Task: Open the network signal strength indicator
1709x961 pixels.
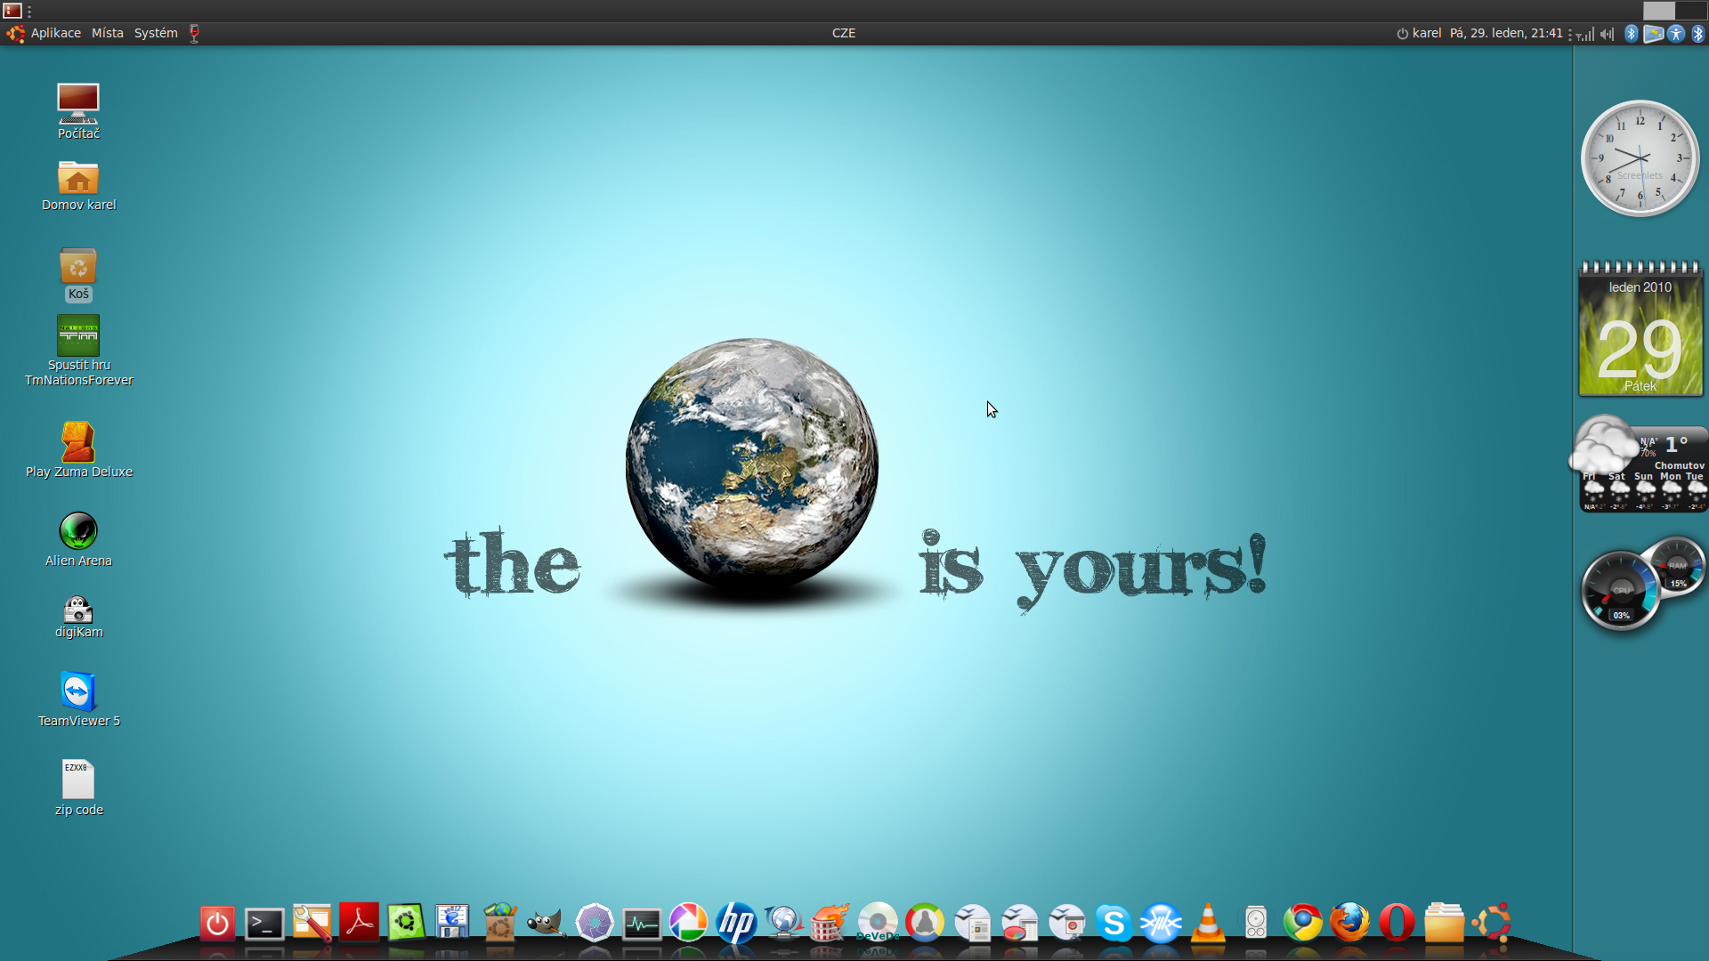Action: pyautogui.click(x=1585, y=34)
